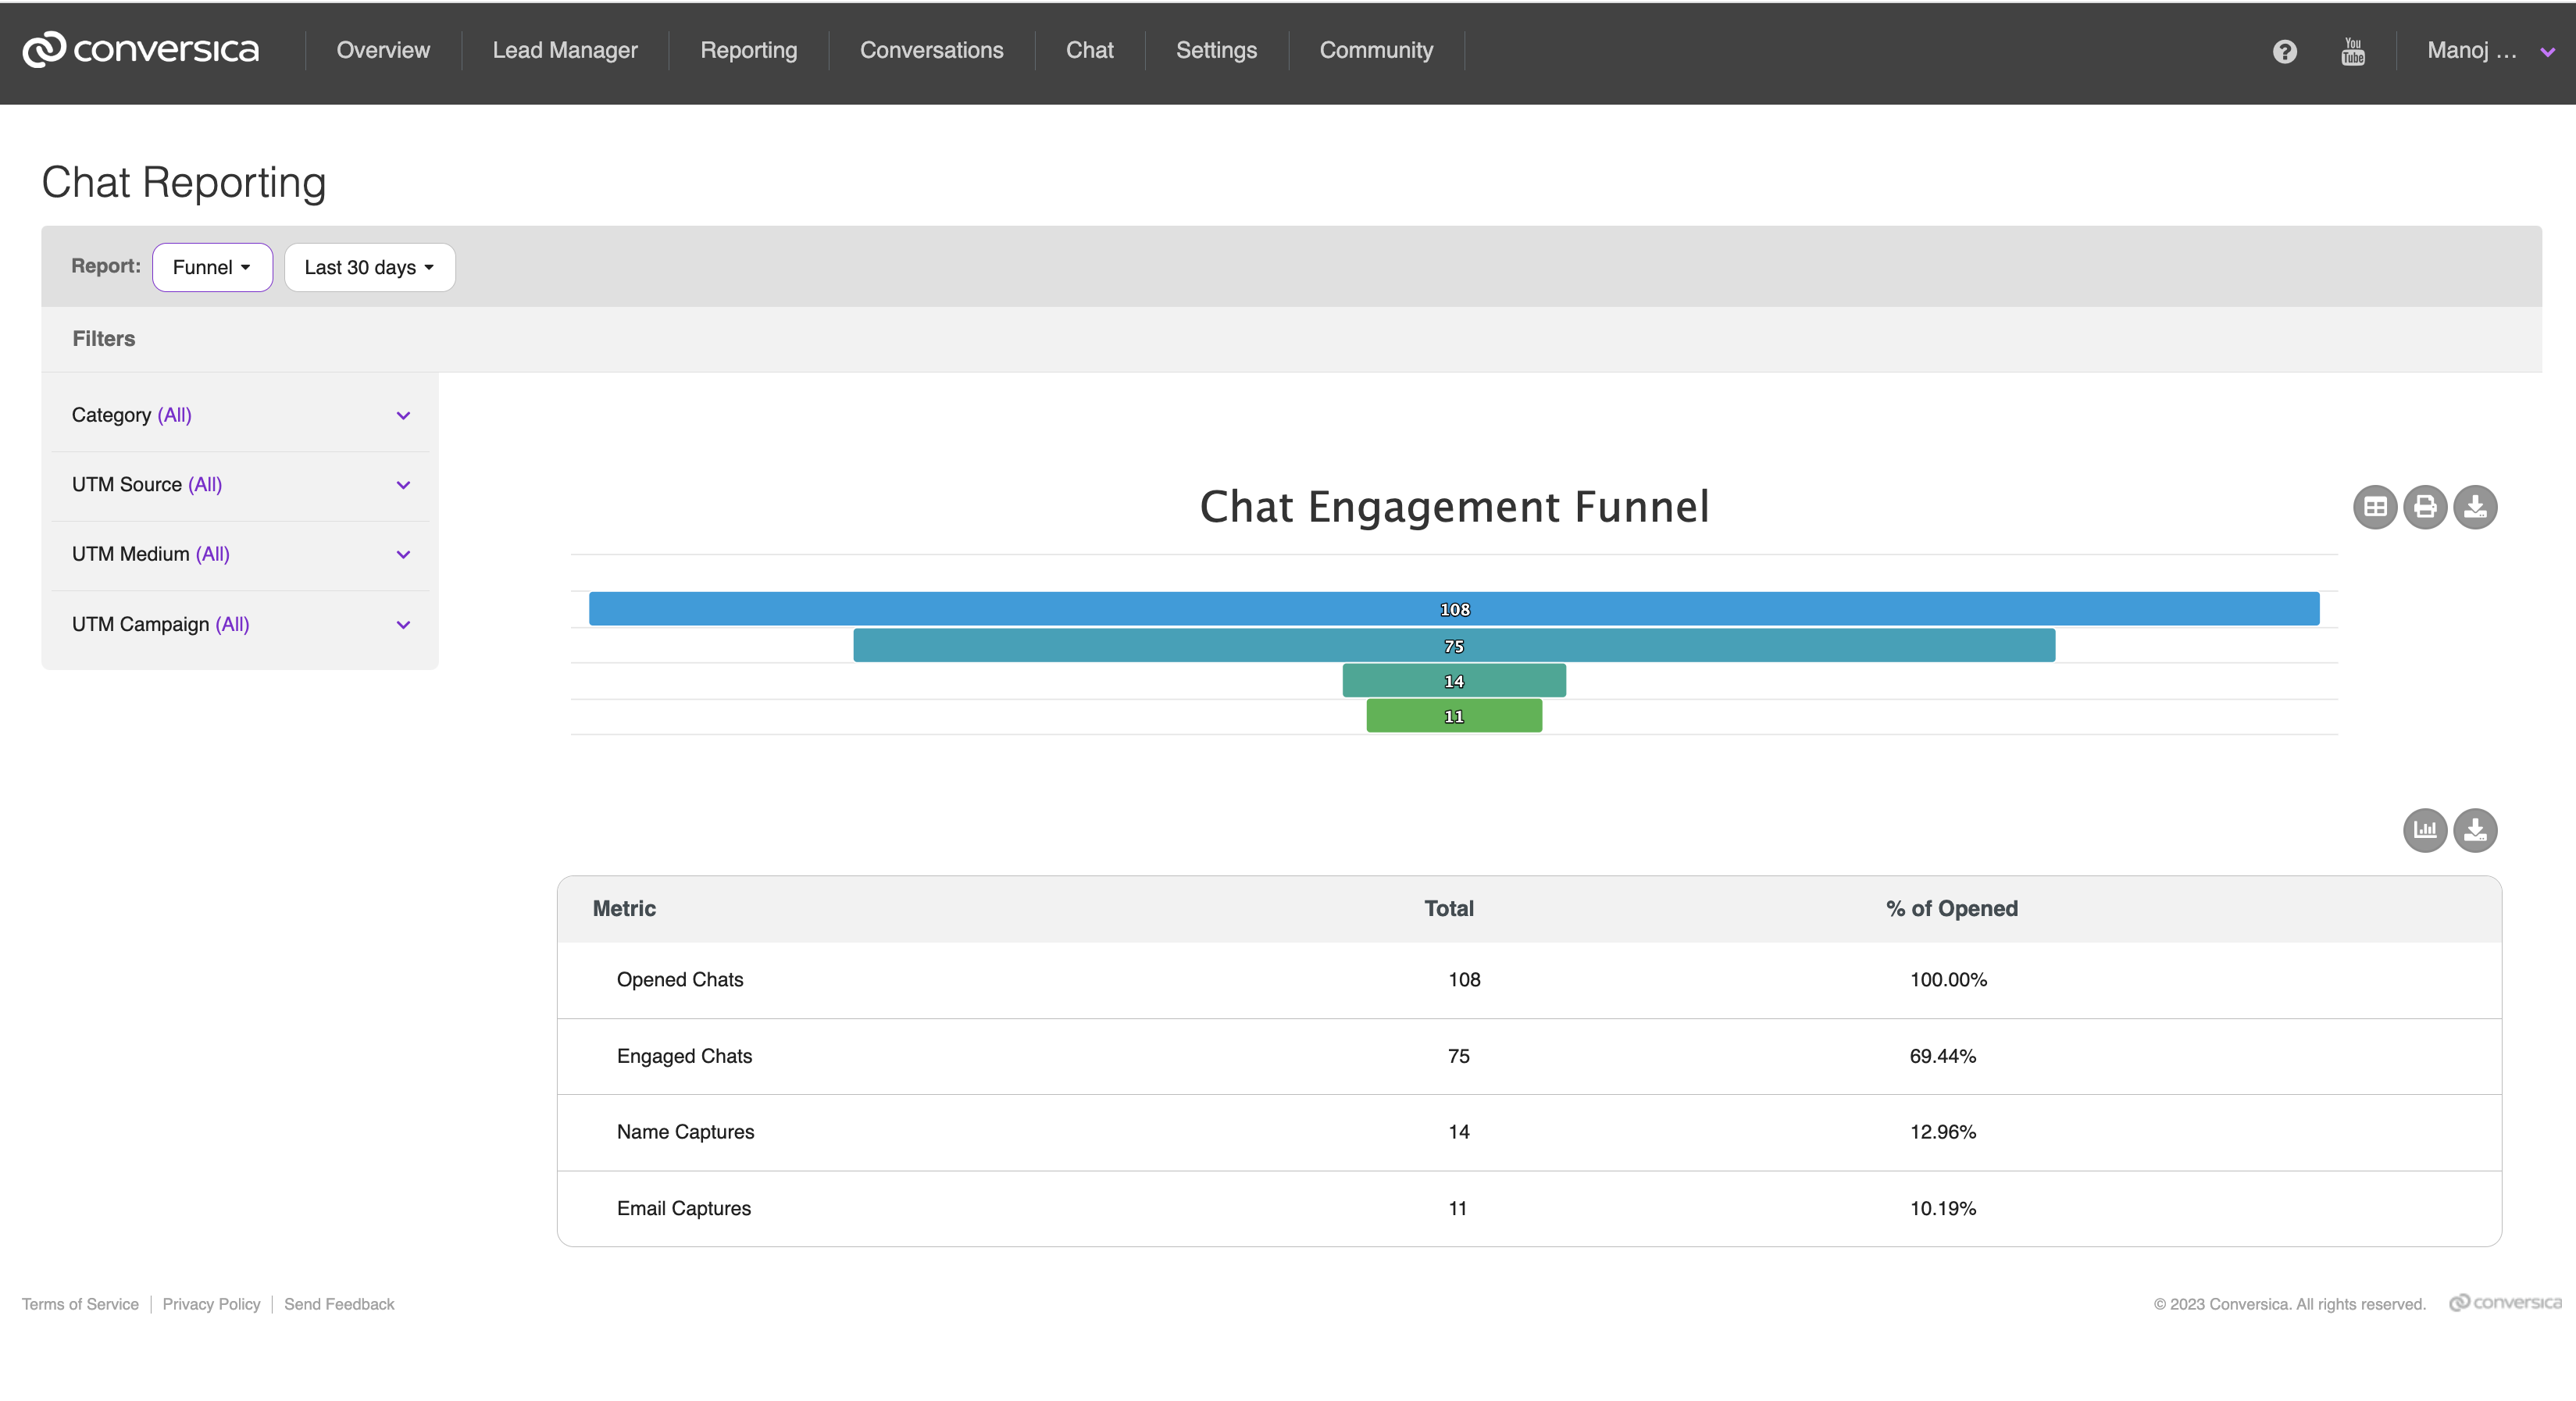The height and width of the screenshot is (1401, 2576).
Task: Click the YouTube icon in header
Action: [x=2353, y=51]
